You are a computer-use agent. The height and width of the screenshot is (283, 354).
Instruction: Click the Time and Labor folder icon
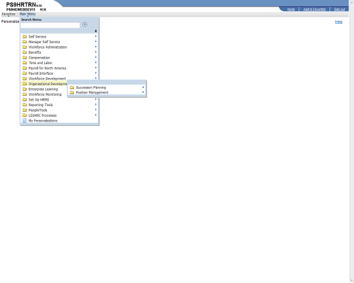(24, 62)
